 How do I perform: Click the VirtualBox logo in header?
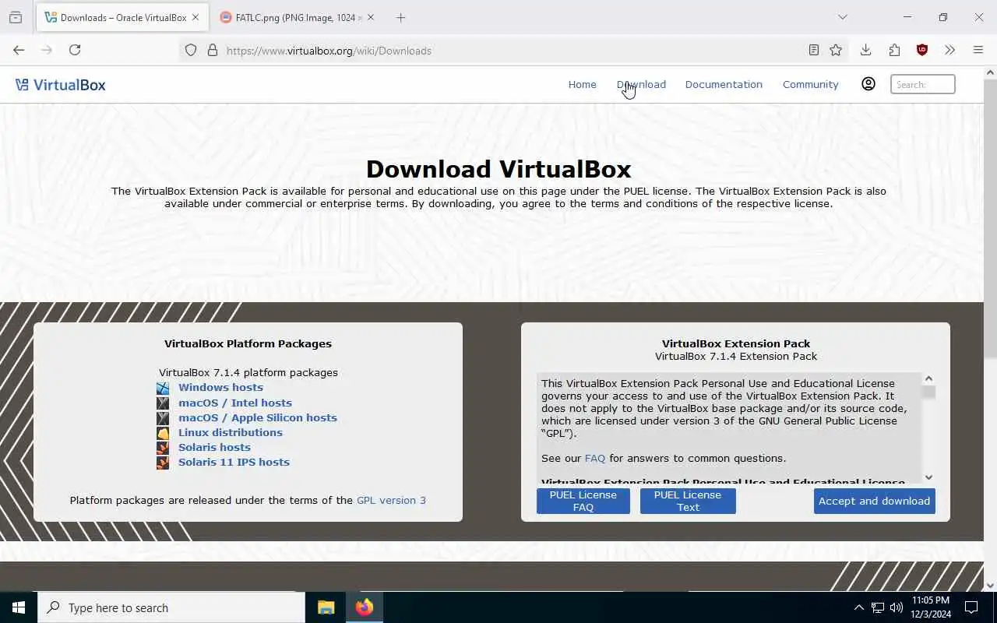click(61, 85)
